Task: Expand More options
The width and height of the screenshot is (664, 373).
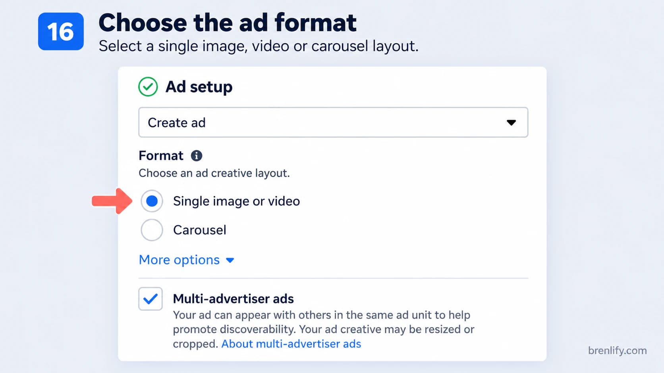Action: (x=187, y=260)
